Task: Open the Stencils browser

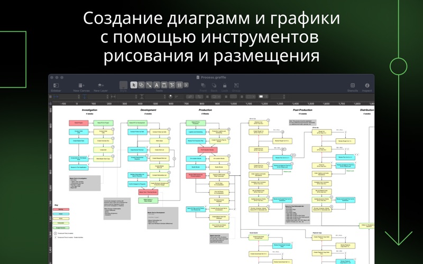Action: tap(352, 86)
